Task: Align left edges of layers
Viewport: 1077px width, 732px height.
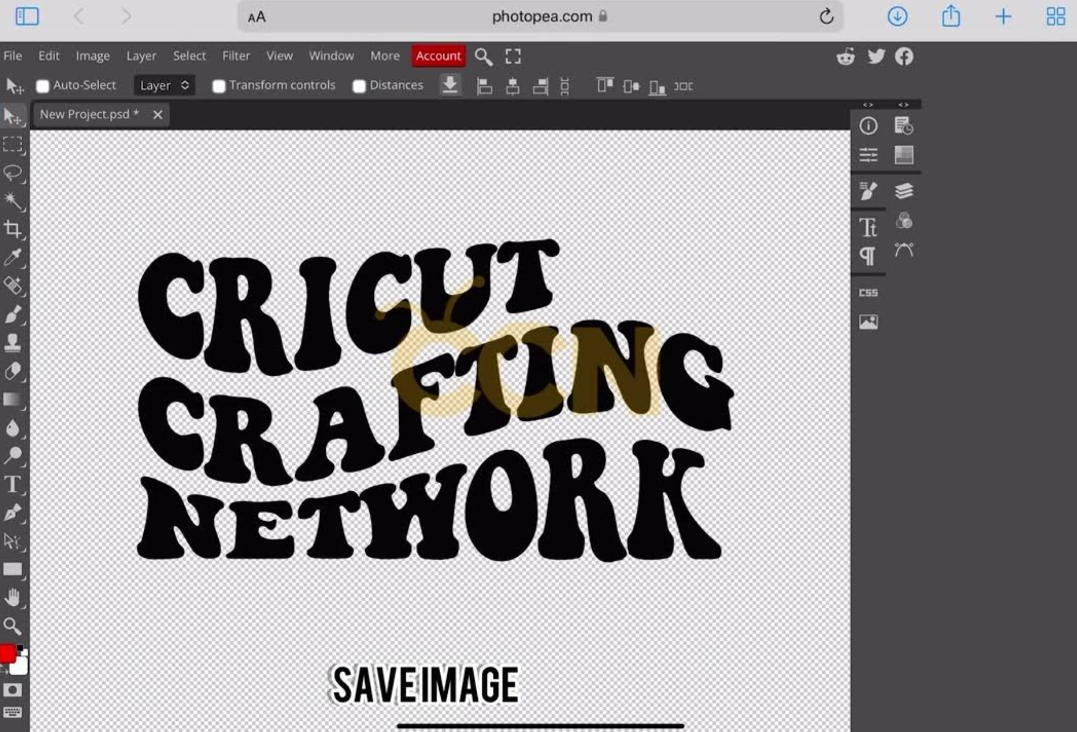Action: 484,86
